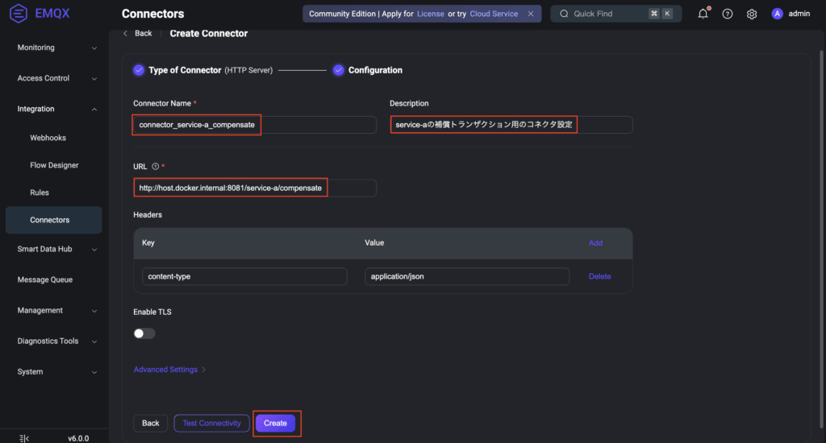Click the Connector Name input field
This screenshot has height=443, width=826.
[x=254, y=125]
